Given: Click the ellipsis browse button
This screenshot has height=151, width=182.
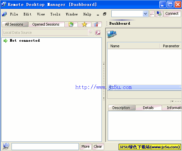Looking at the screenshot, I should pos(152,14).
